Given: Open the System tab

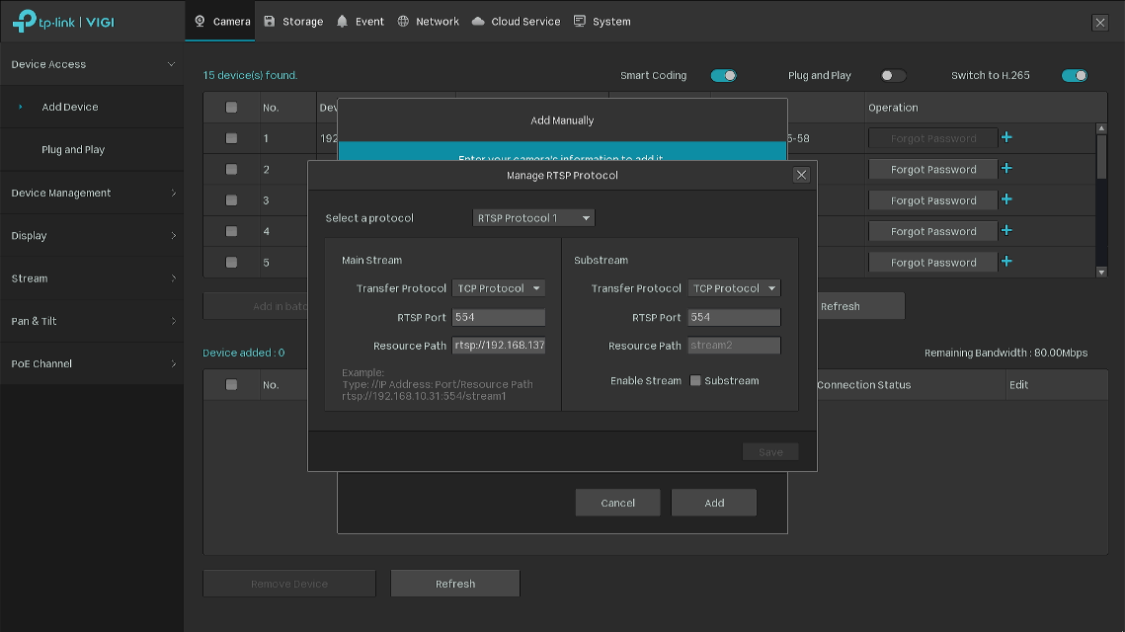Looking at the screenshot, I should click(602, 22).
